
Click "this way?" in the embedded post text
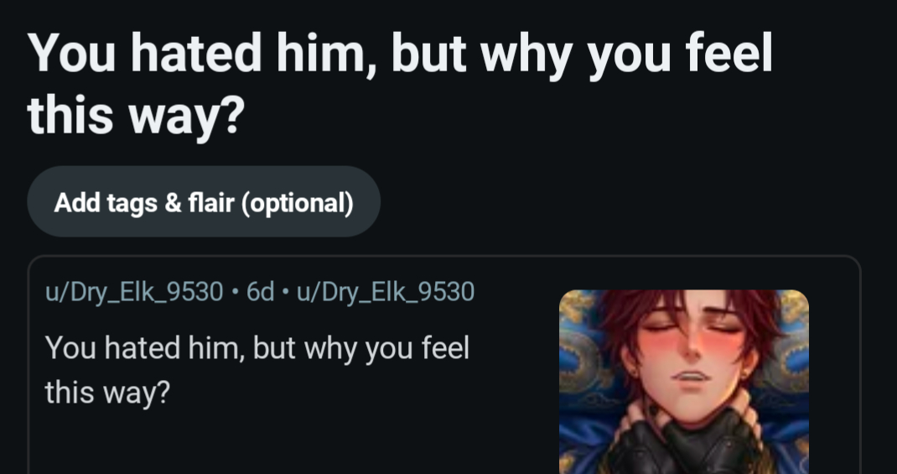[107, 391]
